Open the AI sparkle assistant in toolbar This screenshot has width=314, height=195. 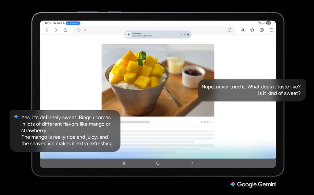click(243, 30)
